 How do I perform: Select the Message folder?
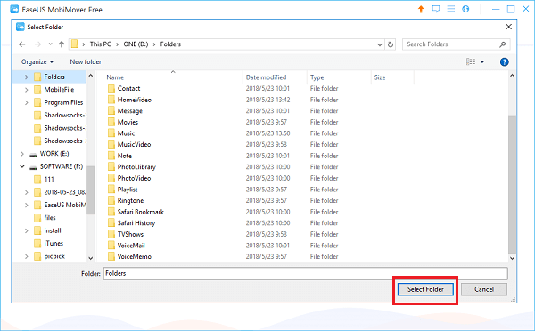click(129, 111)
